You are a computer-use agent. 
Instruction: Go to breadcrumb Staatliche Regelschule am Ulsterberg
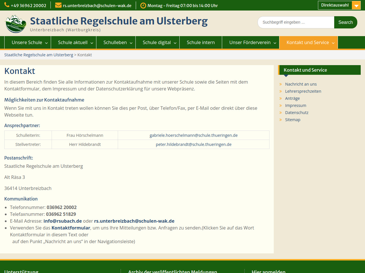tap(38, 55)
